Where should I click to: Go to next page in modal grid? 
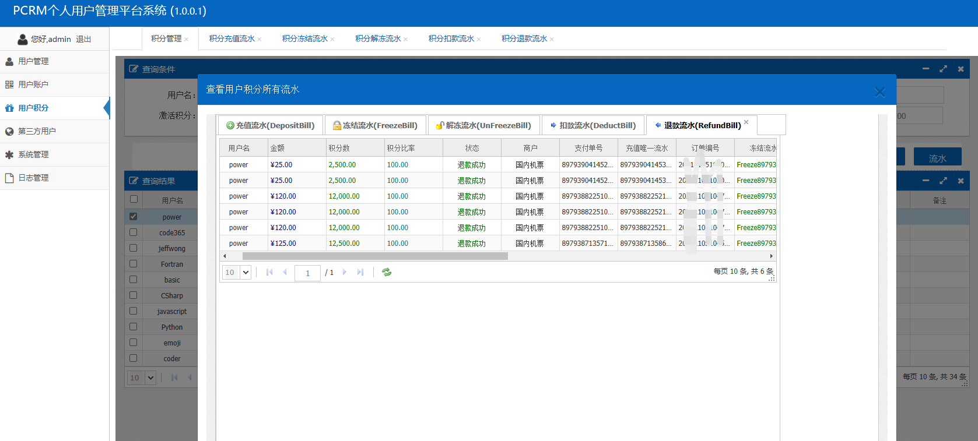pyautogui.click(x=345, y=272)
